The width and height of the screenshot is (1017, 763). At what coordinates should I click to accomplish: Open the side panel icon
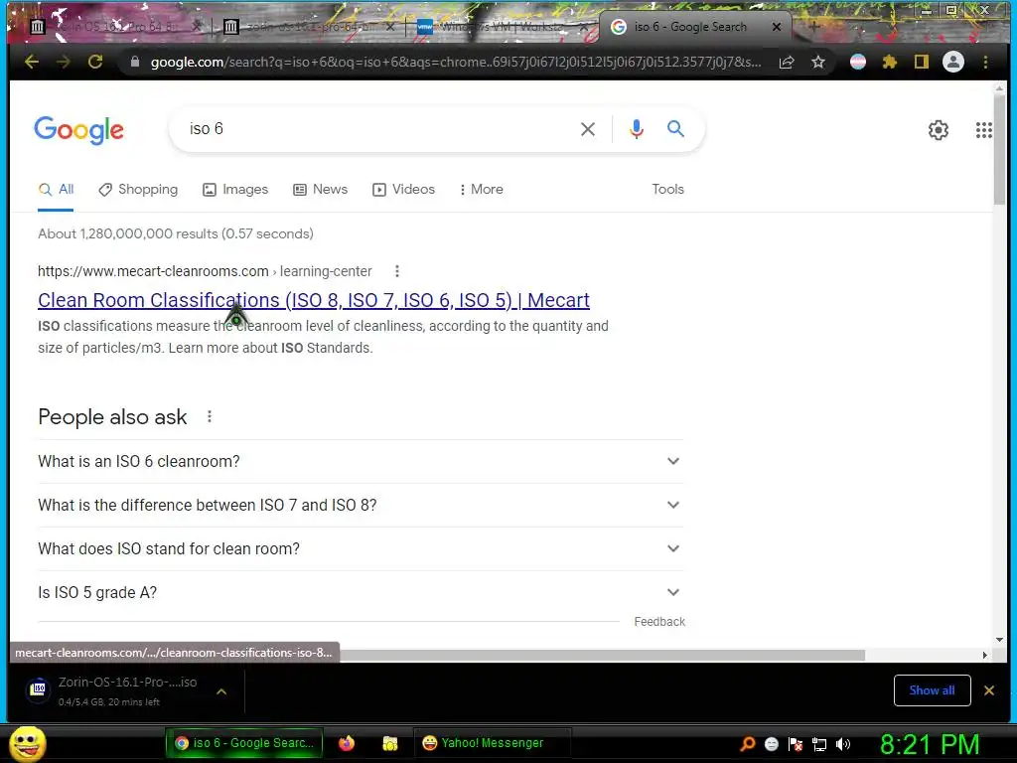[921, 62]
